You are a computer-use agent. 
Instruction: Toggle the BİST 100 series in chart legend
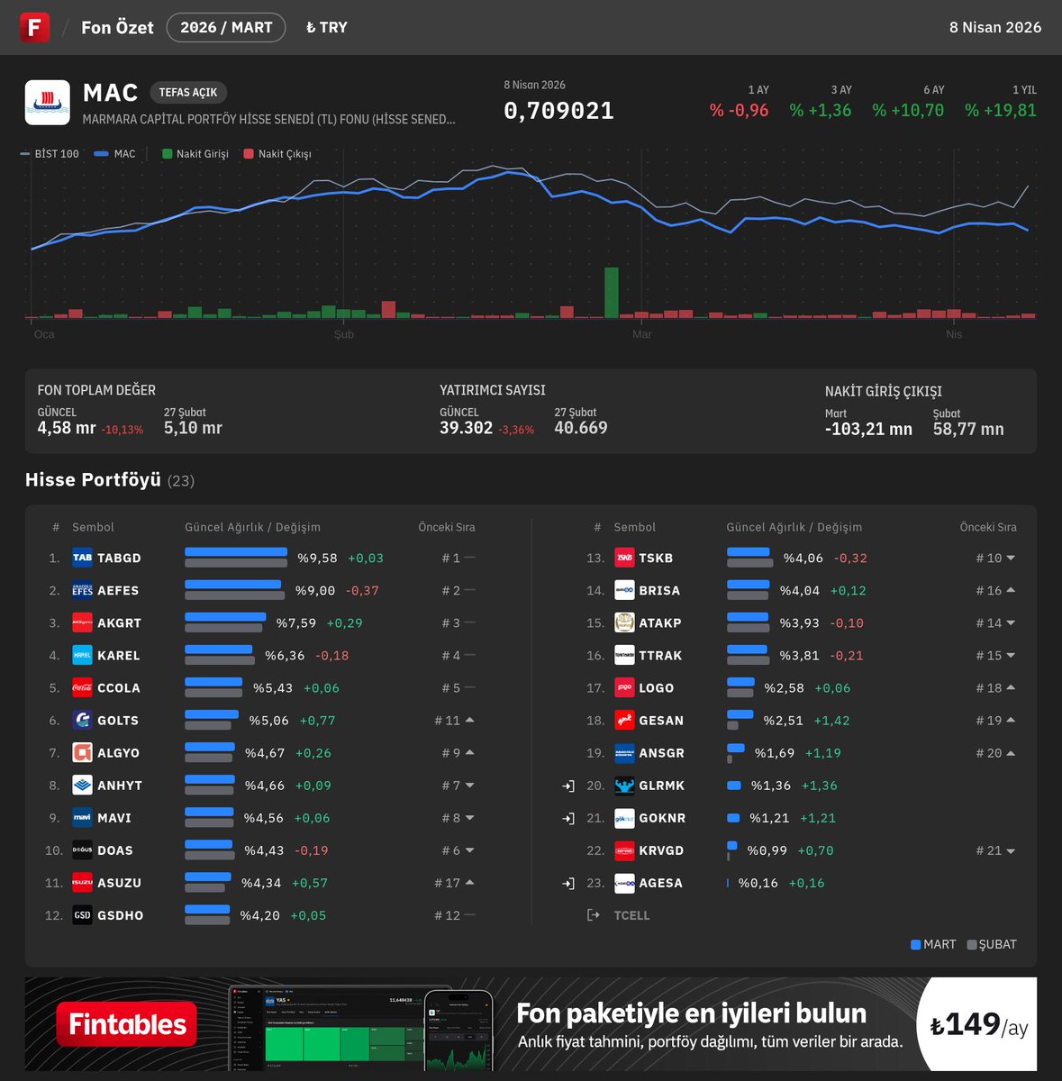48,153
